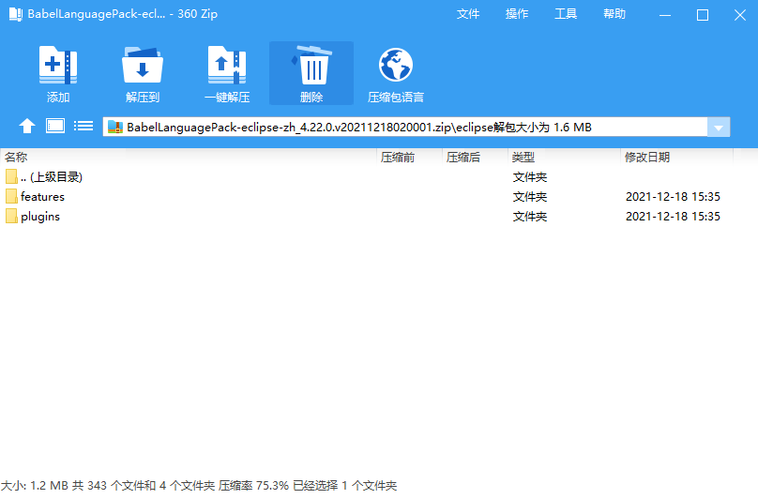Click the folder icon of the features row
This screenshot has height=499, width=758.
pyautogui.click(x=11, y=196)
